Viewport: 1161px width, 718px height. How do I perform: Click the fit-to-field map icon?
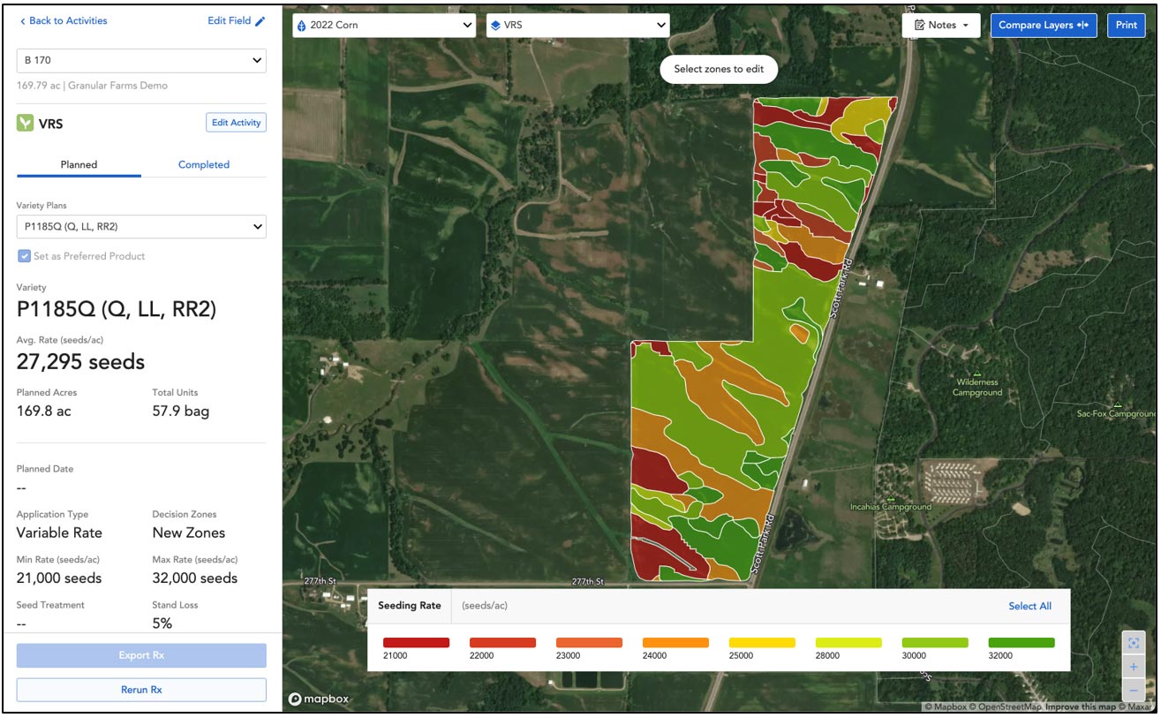click(x=1134, y=643)
